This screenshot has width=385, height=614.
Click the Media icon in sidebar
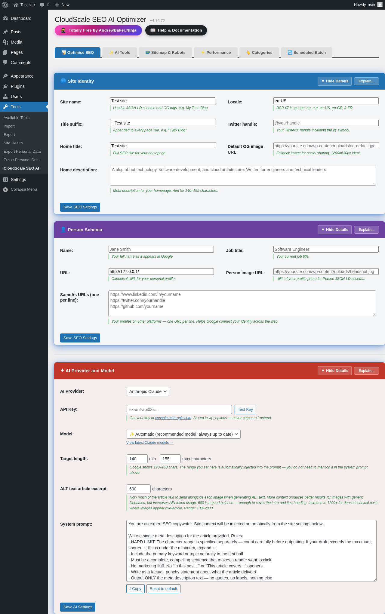[5, 42]
